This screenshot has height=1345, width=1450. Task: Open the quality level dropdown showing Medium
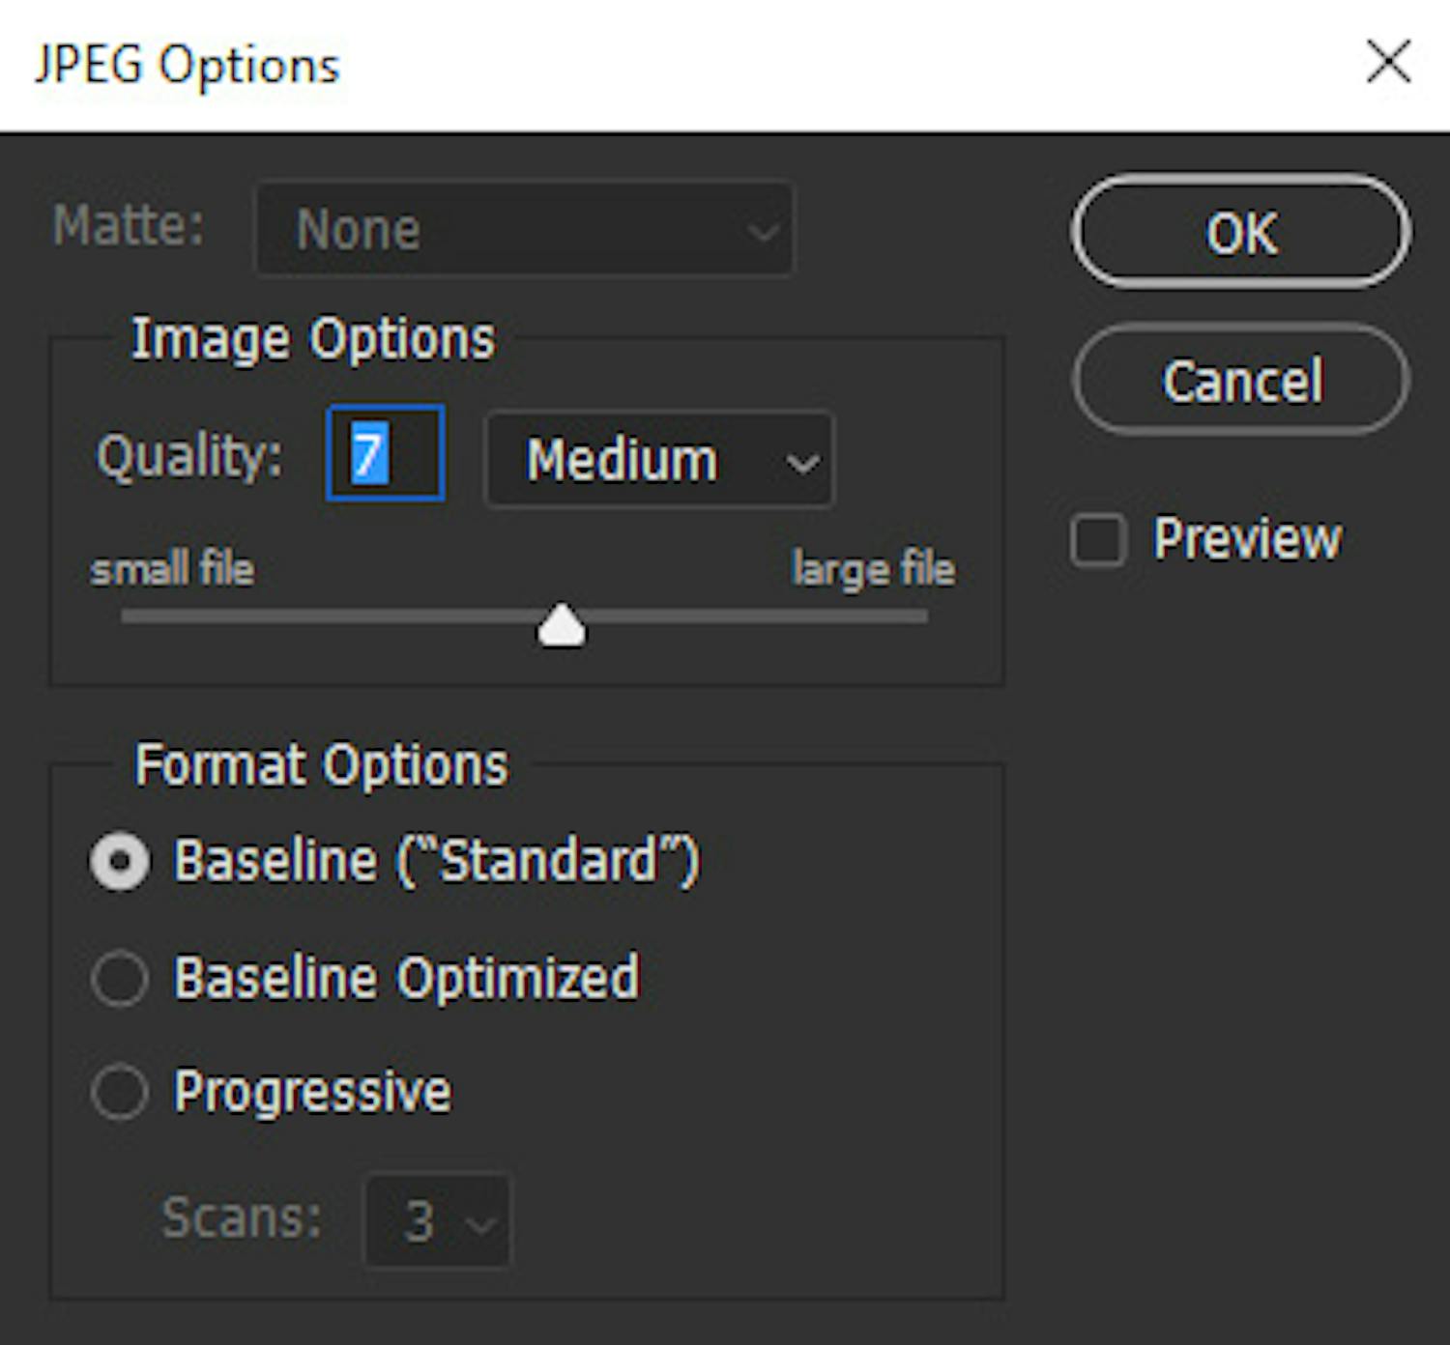pos(658,461)
